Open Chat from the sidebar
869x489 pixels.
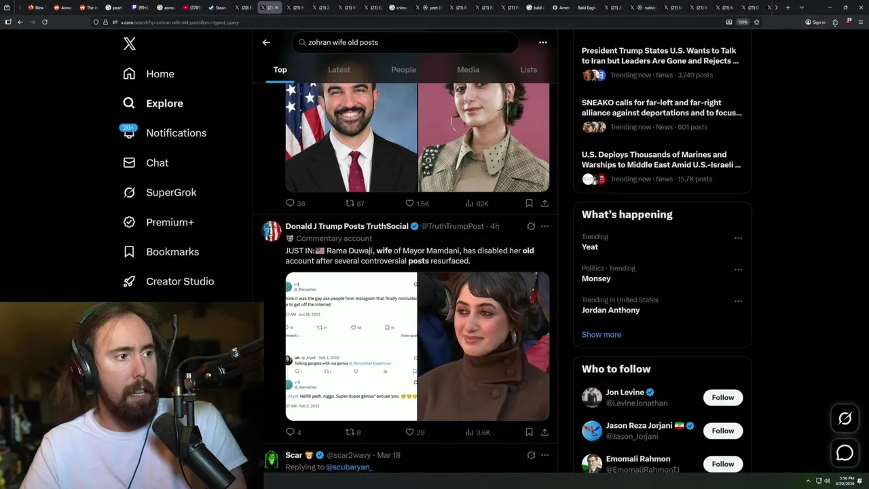(x=145, y=163)
